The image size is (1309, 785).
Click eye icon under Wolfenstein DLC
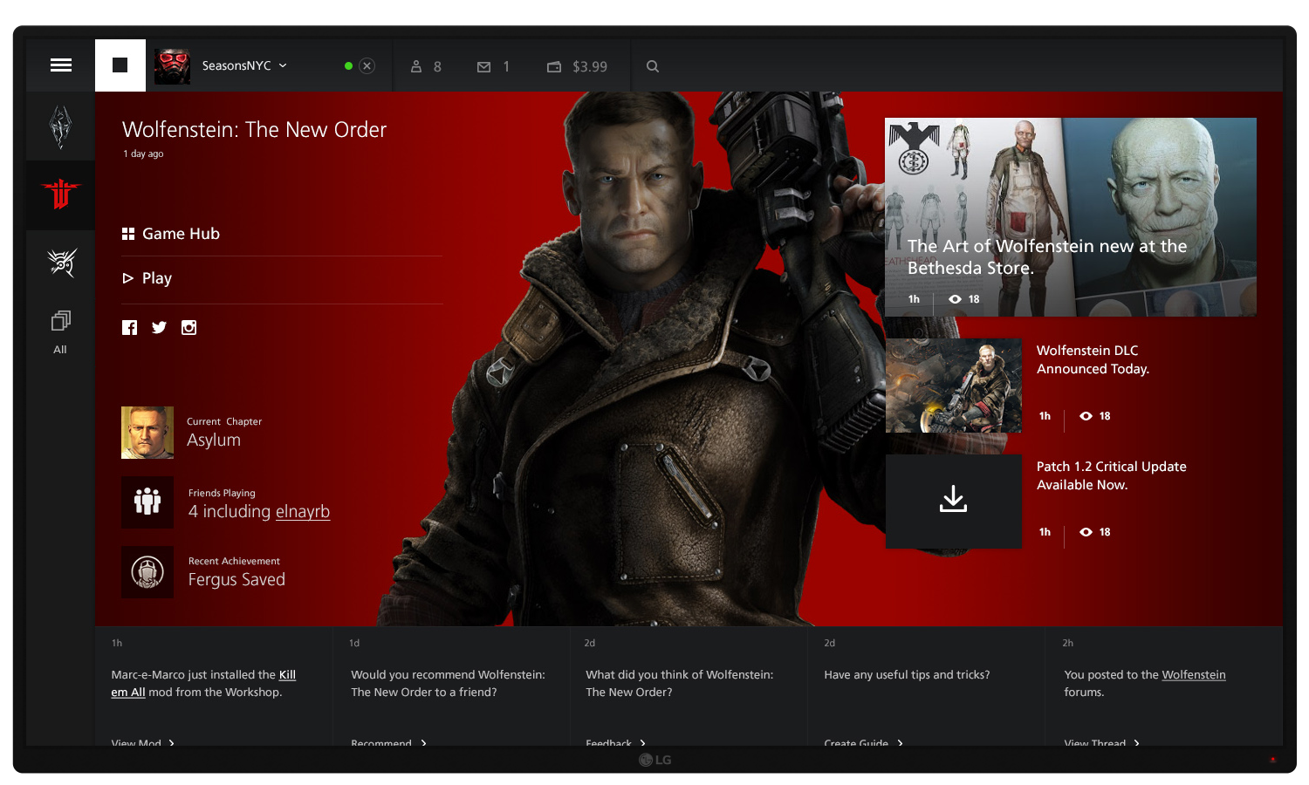1086,416
